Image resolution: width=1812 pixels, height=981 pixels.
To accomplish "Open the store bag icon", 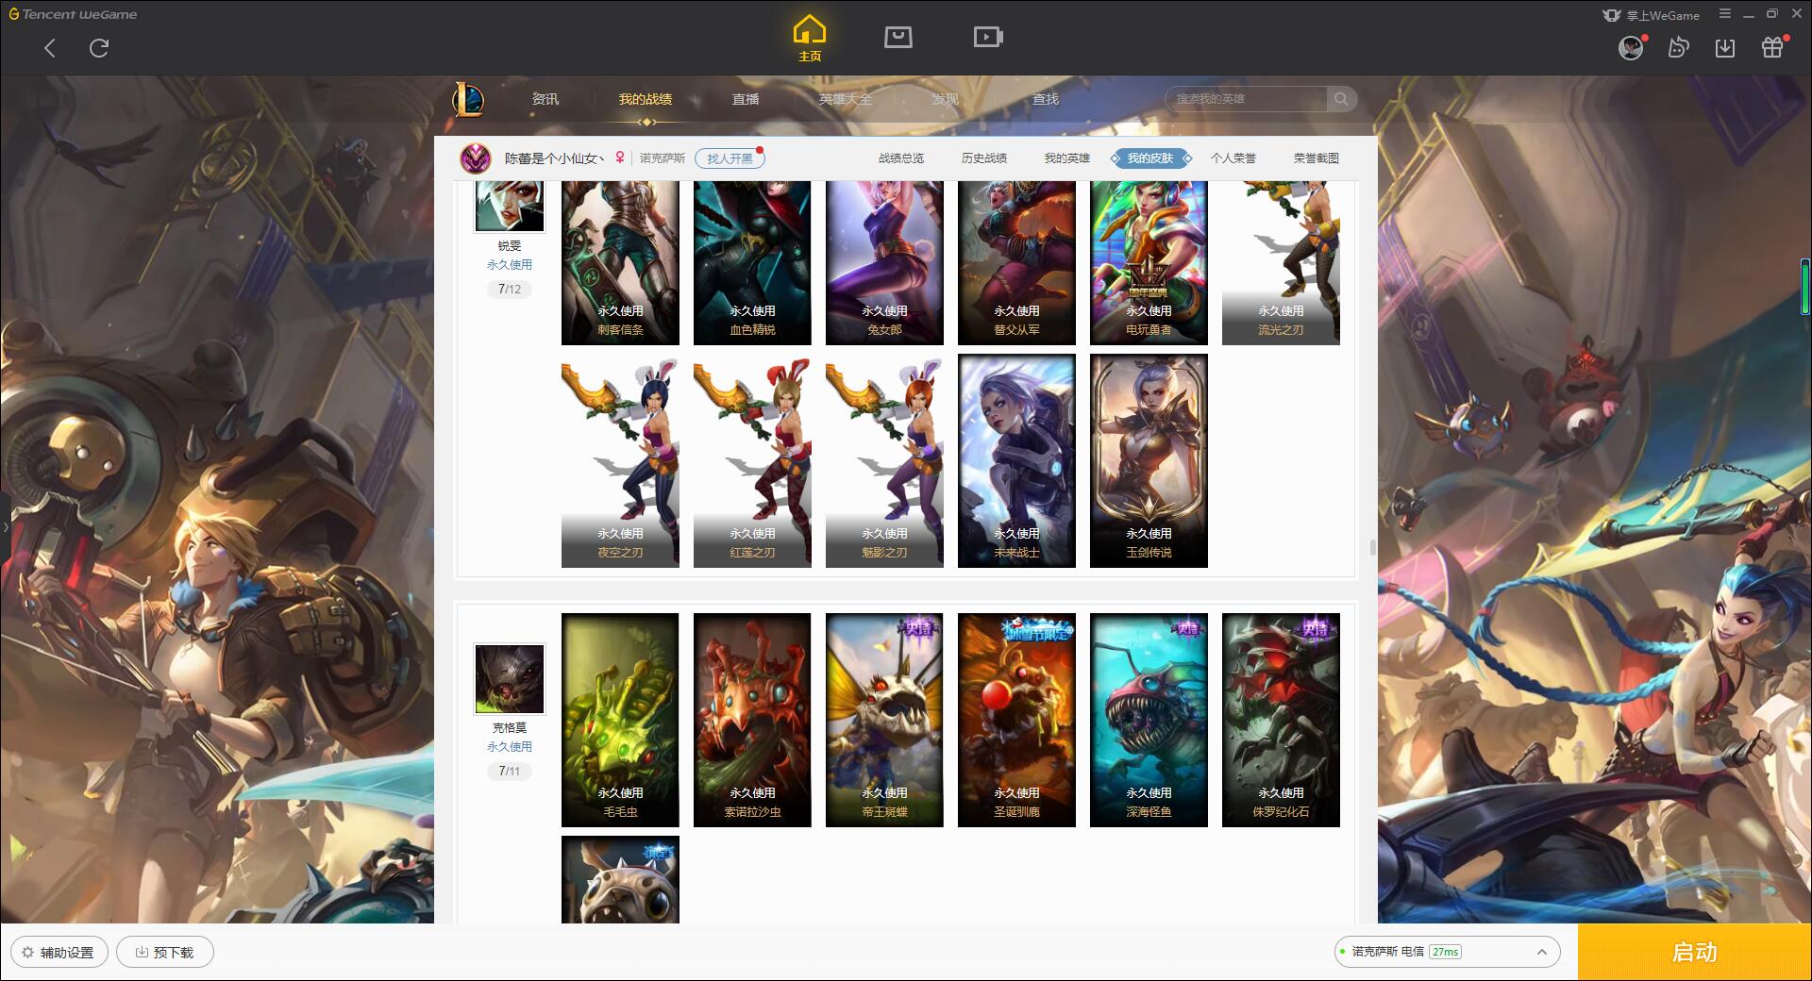I will 898,37.
